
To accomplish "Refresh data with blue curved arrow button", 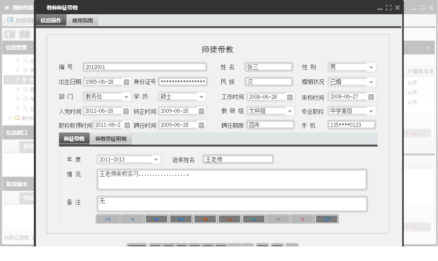I will click(x=327, y=219).
